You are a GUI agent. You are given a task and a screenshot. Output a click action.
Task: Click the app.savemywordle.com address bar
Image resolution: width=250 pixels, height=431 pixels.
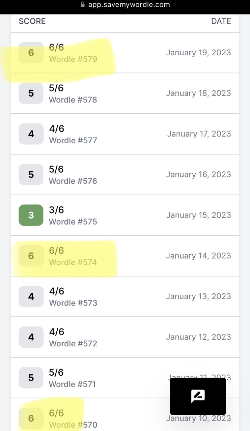(125, 5)
